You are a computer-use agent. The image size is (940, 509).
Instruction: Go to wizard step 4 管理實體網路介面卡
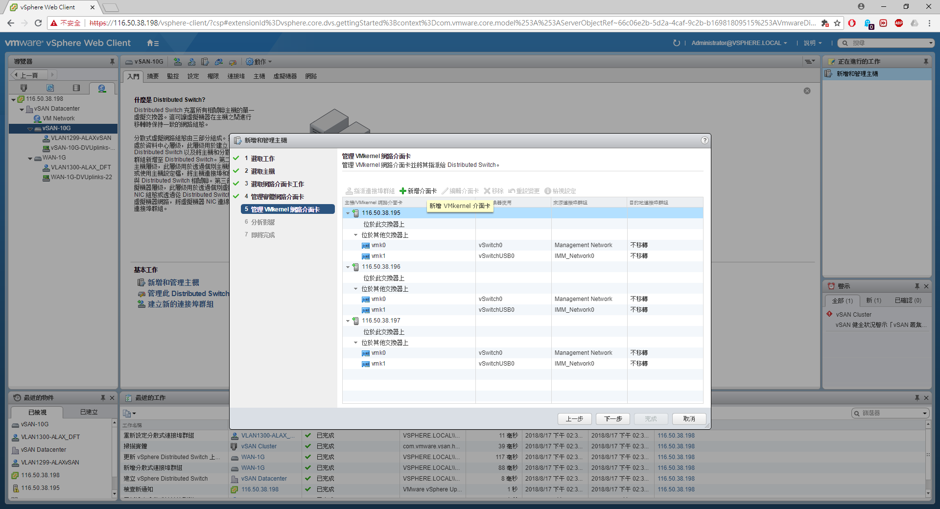click(x=277, y=197)
